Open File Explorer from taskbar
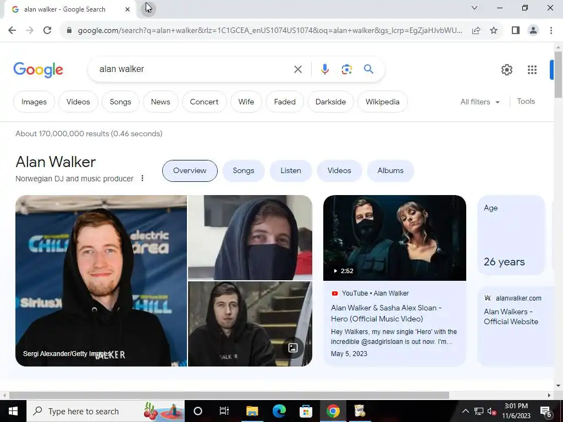 (252, 411)
